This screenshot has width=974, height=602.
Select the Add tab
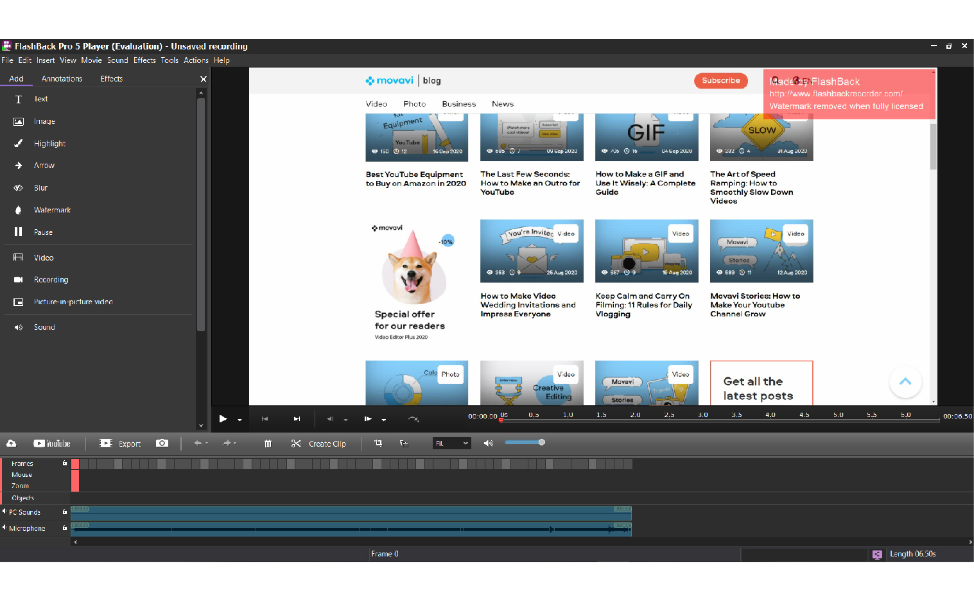[16, 79]
